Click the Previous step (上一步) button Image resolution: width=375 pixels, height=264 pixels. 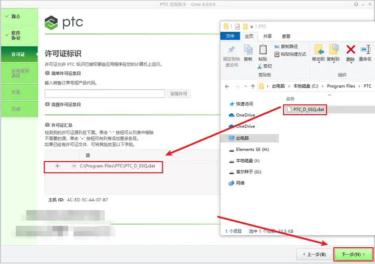[314, 254]
